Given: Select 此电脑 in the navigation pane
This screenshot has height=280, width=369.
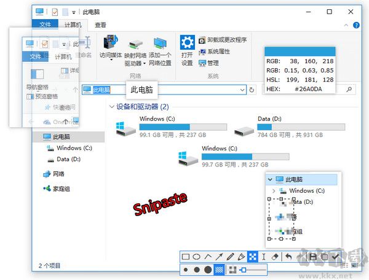Looking at the screenshot, I should pyautogui.click(x=69, y=137).
